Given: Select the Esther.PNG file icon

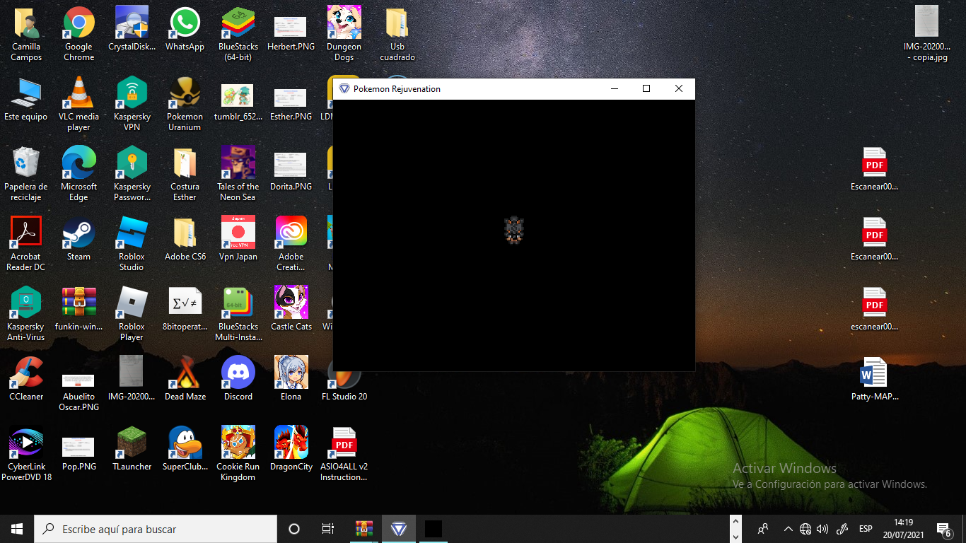Looking at the screenshot, I should [291, 96].
